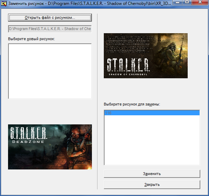Maximize the 'Заменить рисунок' window
Screen dimensions: 209x196
[187, 2]
